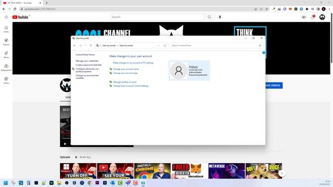Open Photoshop from the taskbar
The image size is (333, 187).
pyautogui.click(x=105, y=183)
